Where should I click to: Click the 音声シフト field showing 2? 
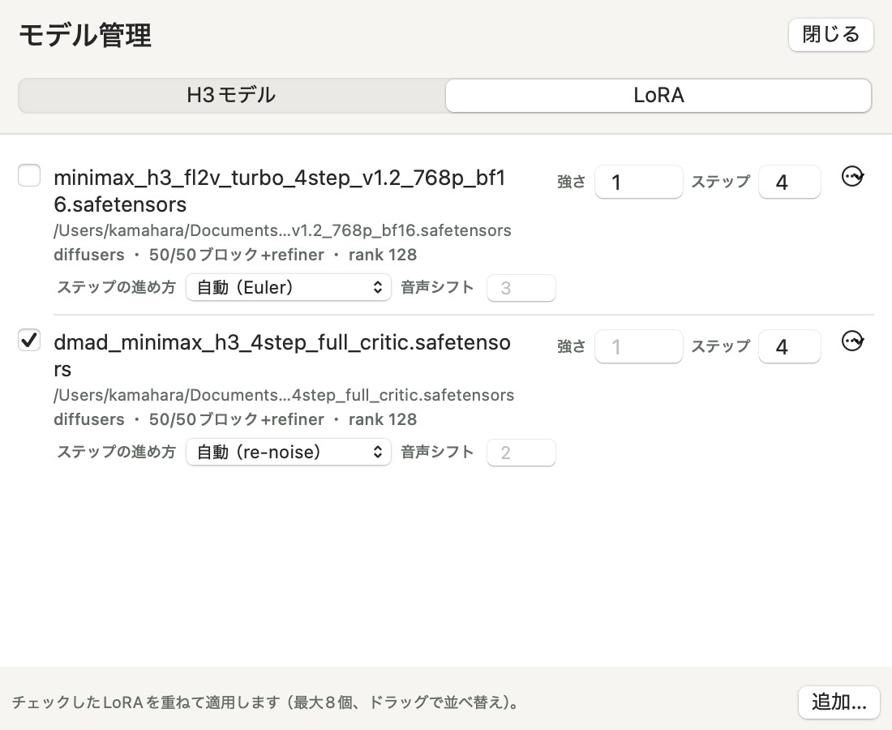tap(521, 453)
